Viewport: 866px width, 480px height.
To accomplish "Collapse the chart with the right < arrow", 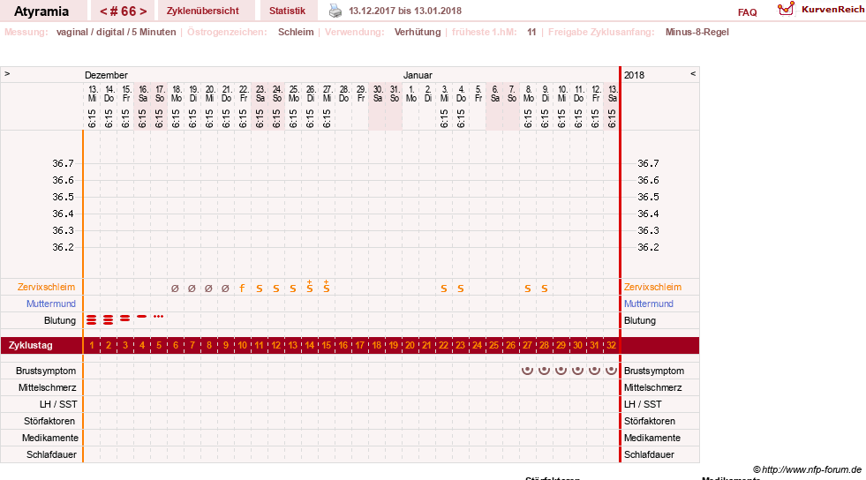I will 693,73.
